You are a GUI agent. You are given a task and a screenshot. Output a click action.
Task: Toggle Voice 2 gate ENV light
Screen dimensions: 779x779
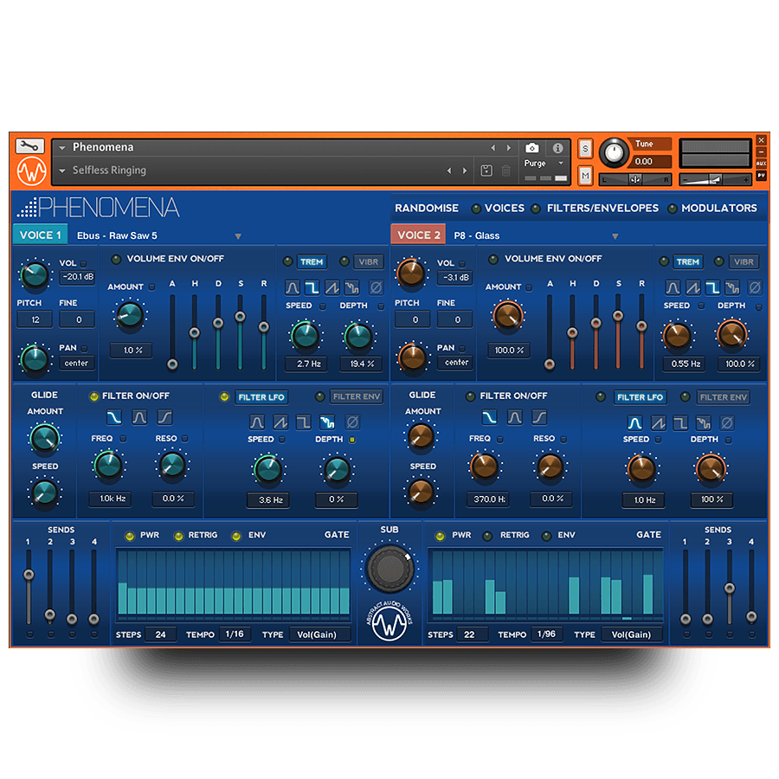[546, 536]
